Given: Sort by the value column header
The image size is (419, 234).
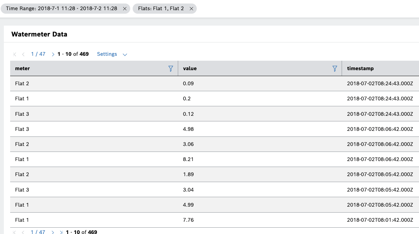Looking at the screenshot, I should click(190, 69).
